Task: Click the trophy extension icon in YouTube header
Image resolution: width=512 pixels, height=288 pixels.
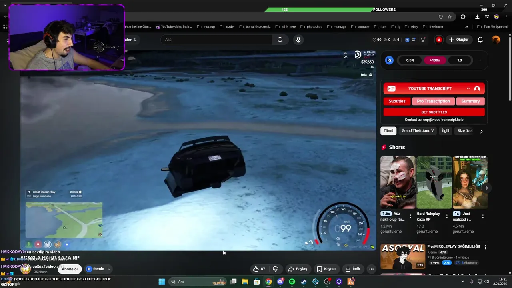Action: [x=423, y=40]
